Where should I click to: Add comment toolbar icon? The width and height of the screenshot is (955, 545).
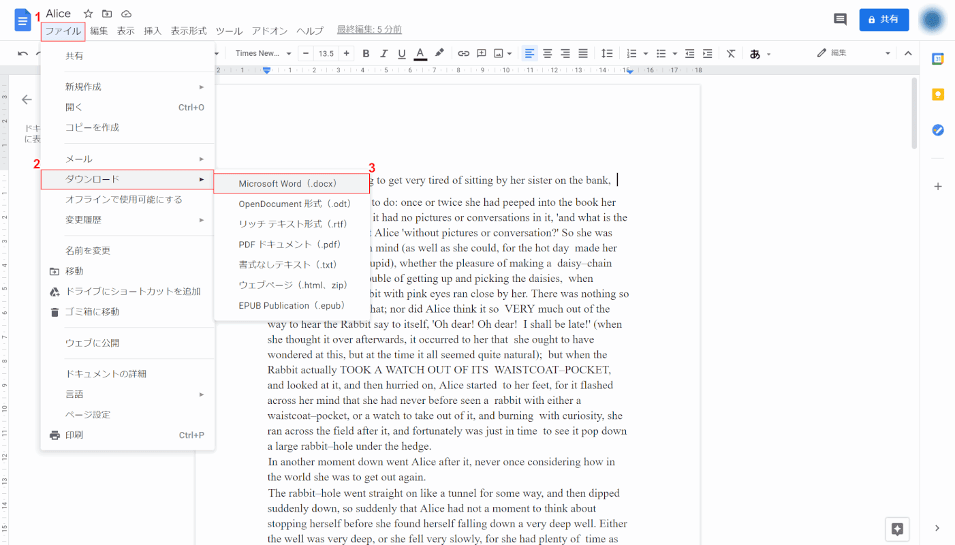pyautogui.click(x=482, y=53)
